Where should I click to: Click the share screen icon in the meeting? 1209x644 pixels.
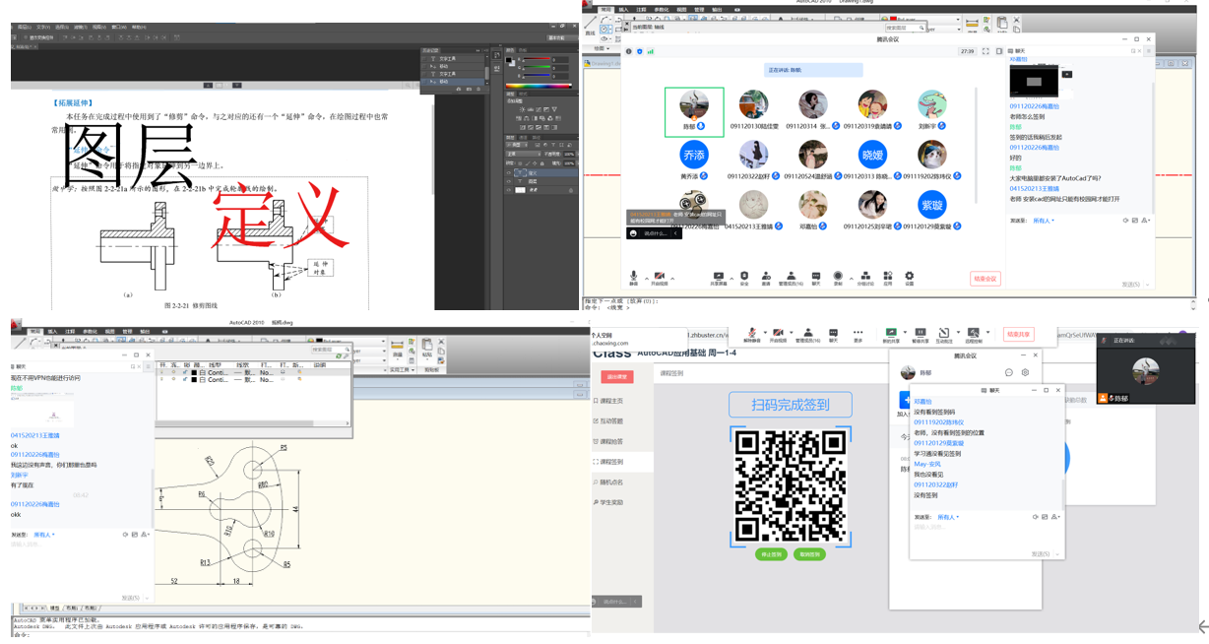pos(718,276)
